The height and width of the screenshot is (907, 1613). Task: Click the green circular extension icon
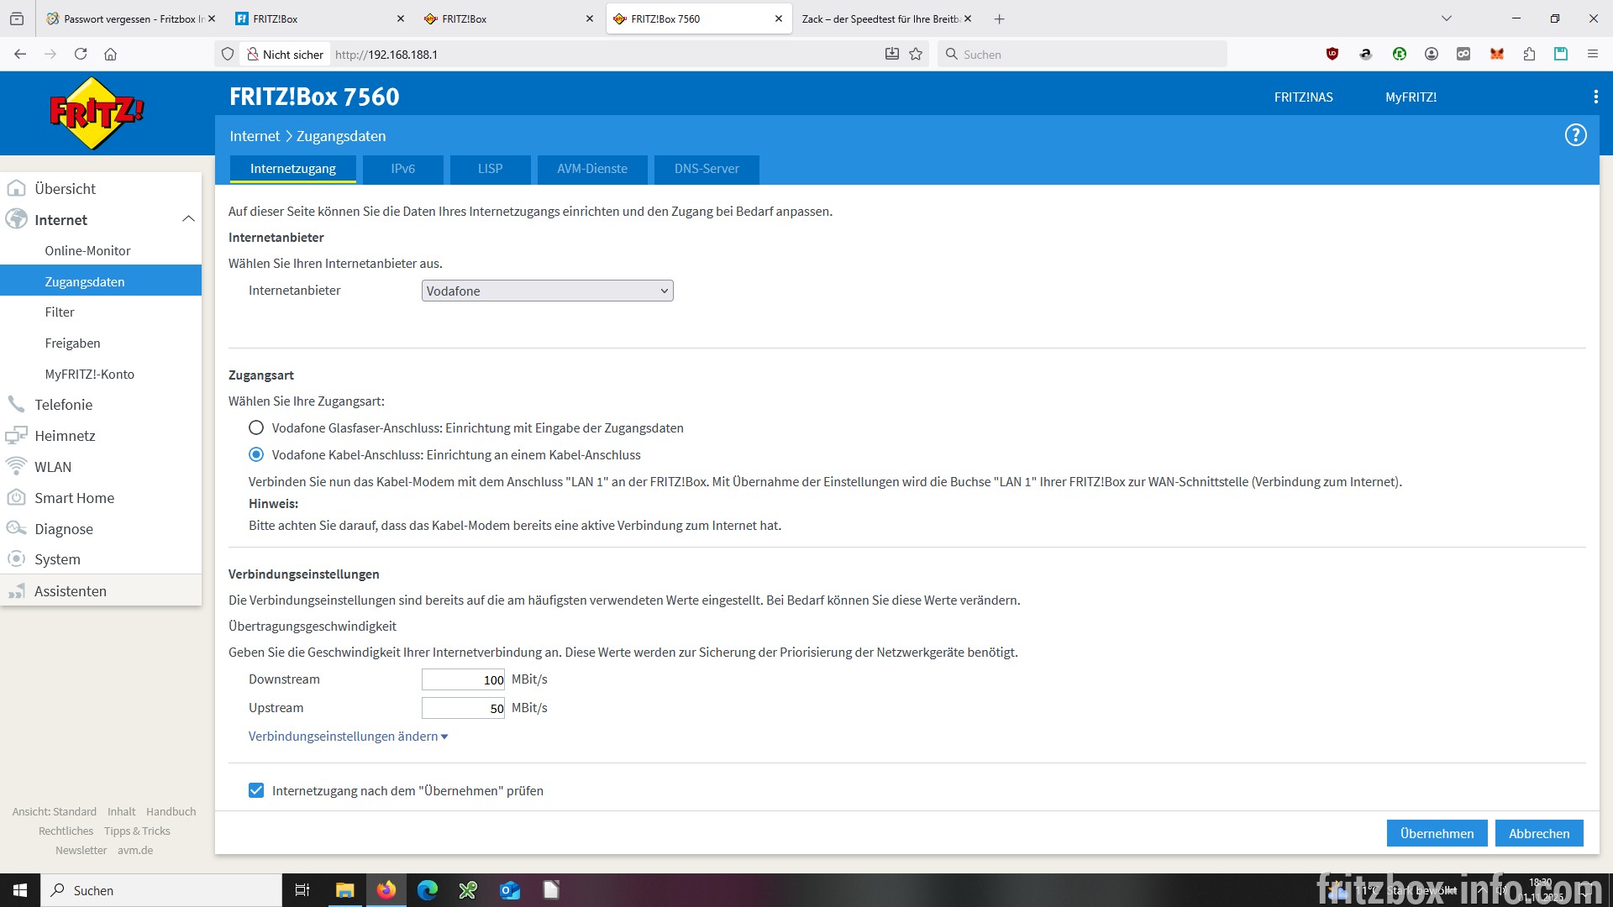click(1400, 55)
